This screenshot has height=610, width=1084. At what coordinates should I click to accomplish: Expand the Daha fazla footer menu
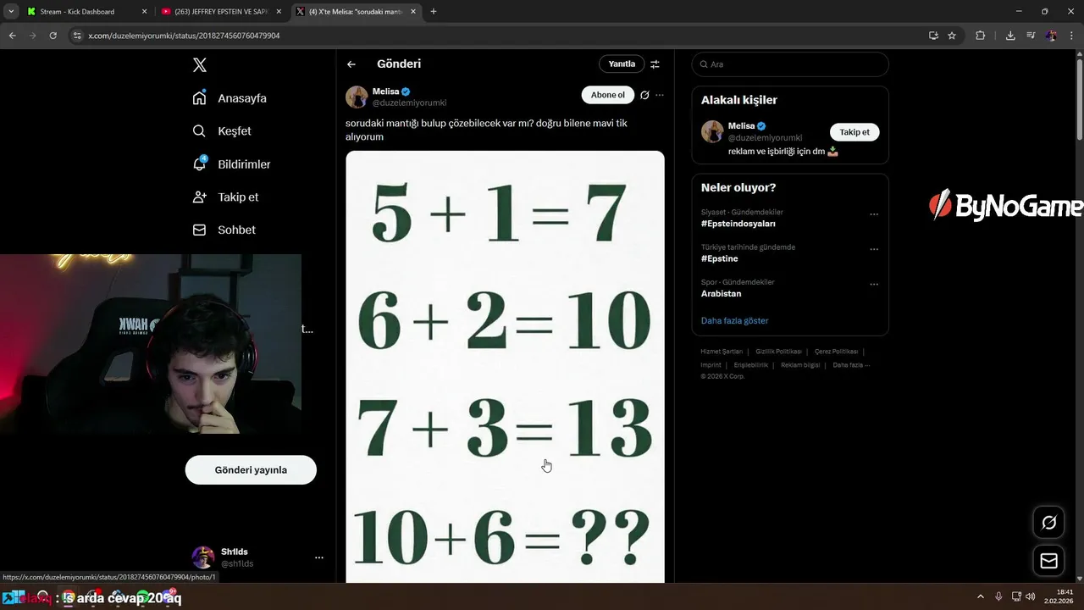coord(851,365)
